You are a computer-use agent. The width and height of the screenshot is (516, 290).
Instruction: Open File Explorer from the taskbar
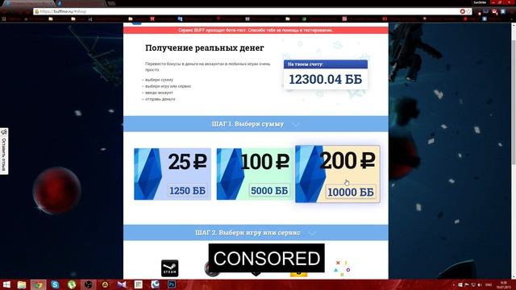click(x=22, y=284)
